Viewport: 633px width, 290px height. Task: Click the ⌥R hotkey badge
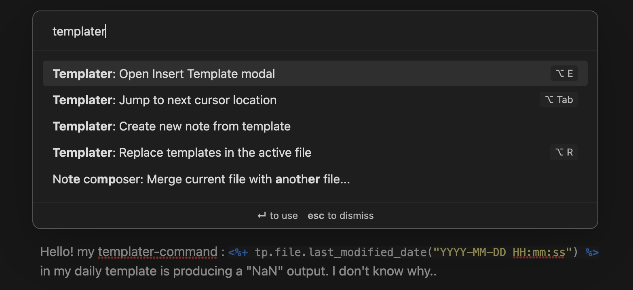point(564,152)
